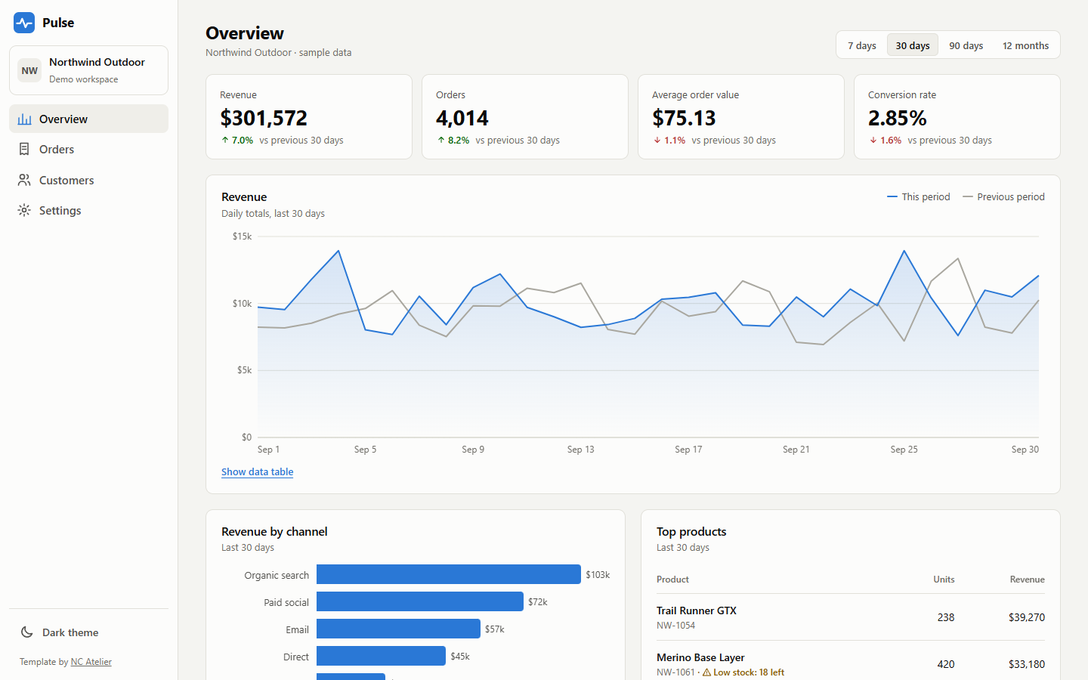This screenshot has width=1088, height=680.
Task: Click the Merino Base Layer product name
Action: click(x=700, y=657)
